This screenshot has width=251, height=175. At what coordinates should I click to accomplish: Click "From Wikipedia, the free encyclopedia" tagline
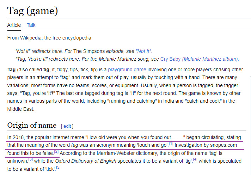pos(49,38)
